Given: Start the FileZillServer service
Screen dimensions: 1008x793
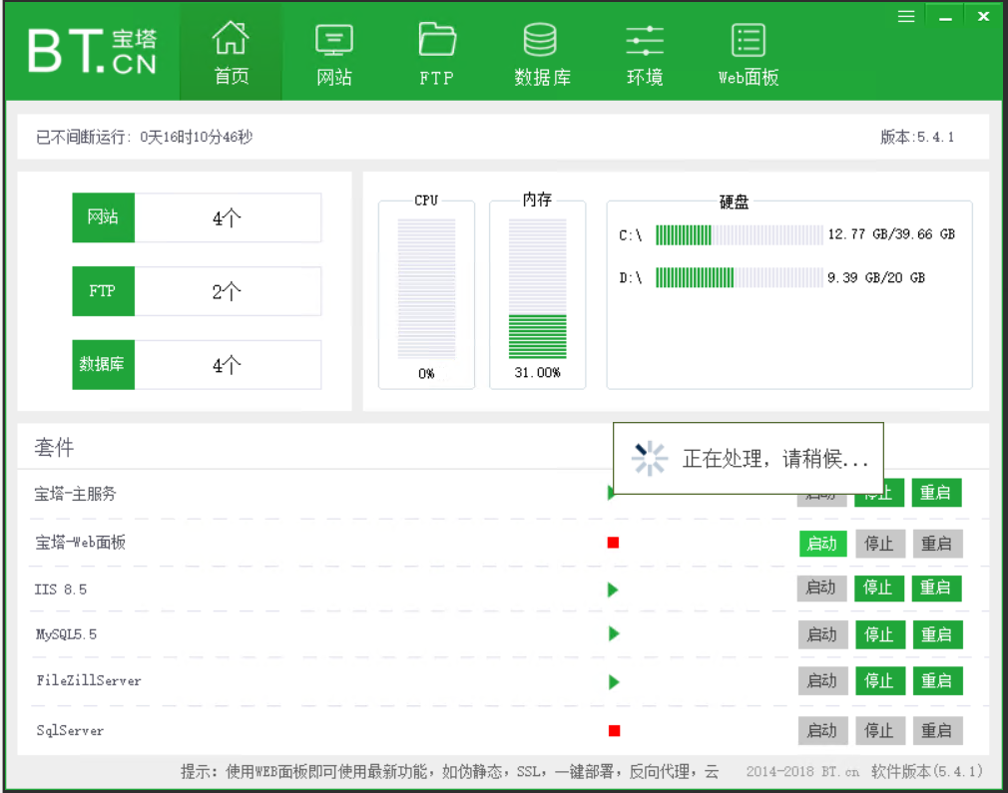Looking at the screenshot, I should [x=822, y=680].
